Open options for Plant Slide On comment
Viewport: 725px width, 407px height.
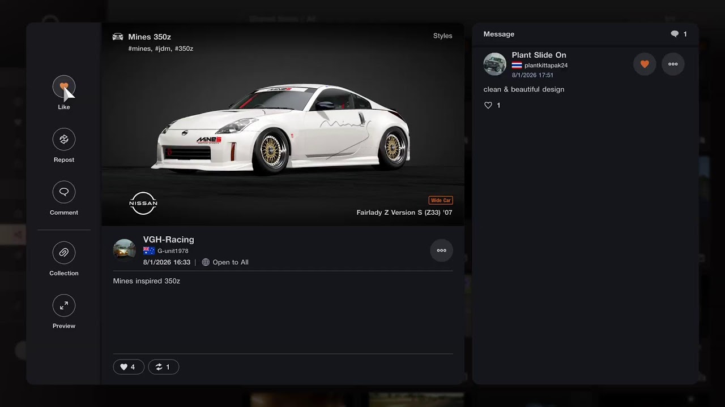(x=673, y=64)
